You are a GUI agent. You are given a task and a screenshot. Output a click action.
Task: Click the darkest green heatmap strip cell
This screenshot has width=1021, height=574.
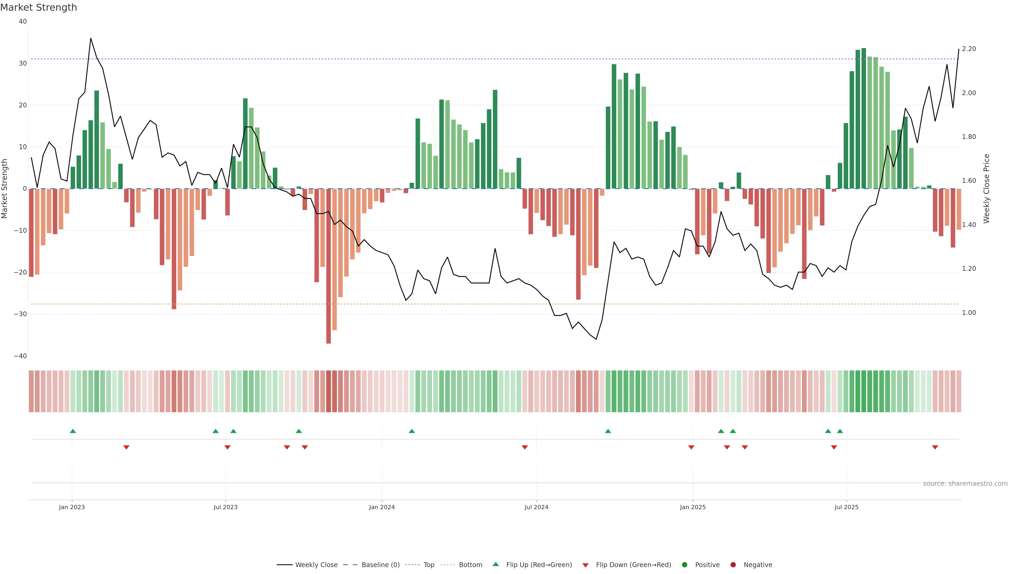[864, 391]
